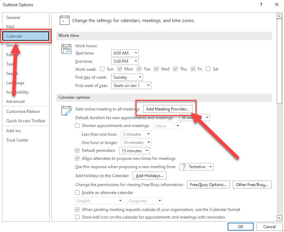The height and width of the screenshot is (232, 284).
Task: Toggle the Default reminders checkbox
Action: pyautogui.click(x=77, y=151)
